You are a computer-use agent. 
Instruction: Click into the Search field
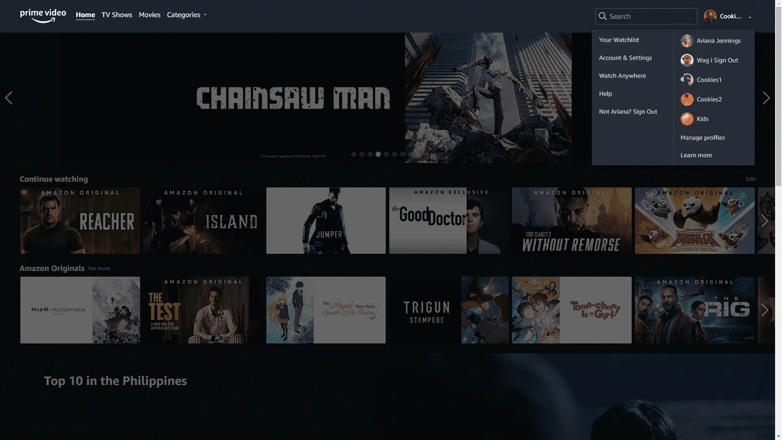(646, 16)
